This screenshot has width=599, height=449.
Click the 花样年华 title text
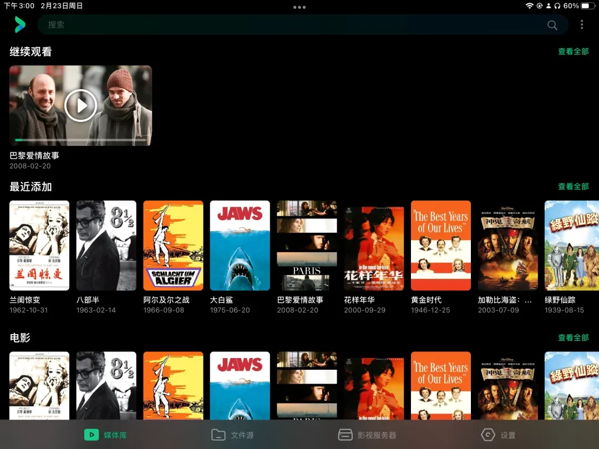click(x=359, y=300)
